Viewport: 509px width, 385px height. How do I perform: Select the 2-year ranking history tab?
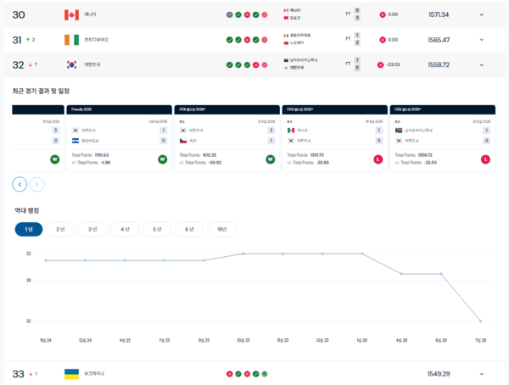tap(60, 230)
